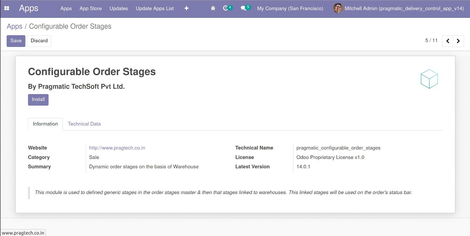
Task: Open the Apps menu item
Action: [x=66, y=9]
